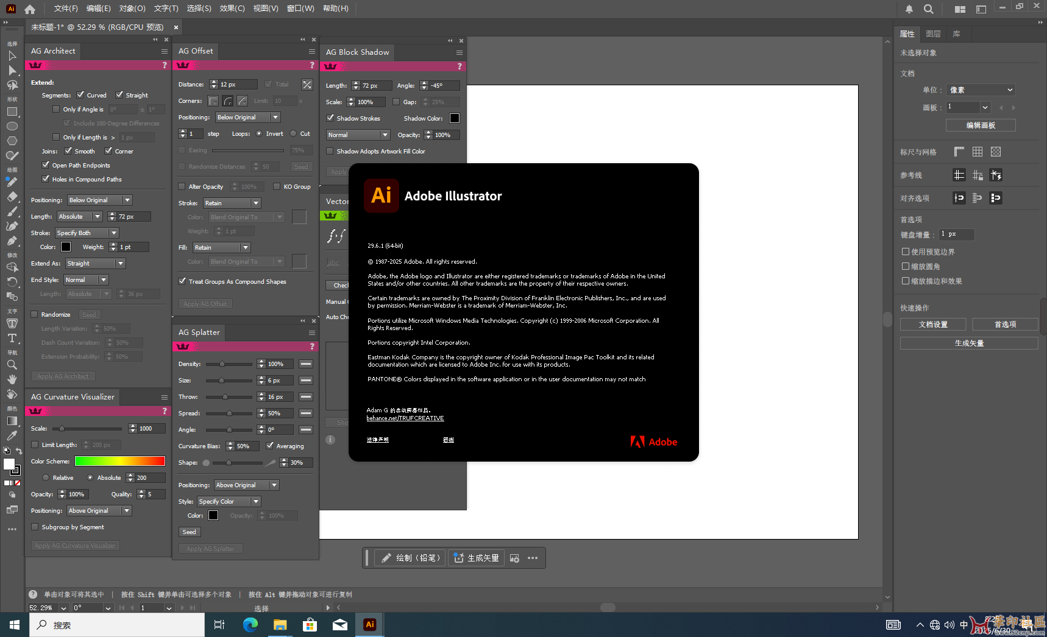The height and width of the screenshot is (637, 1047).
Task: Toggle Open Path Endpoints checkbox
Action: pos(46,165)
